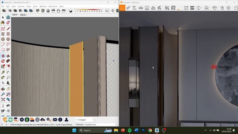
Task: Open File Explorer from taskbar
Action: [x=116, y=130]
